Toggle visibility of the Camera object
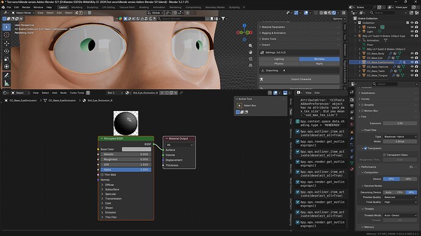 click(x=412, y=27)
